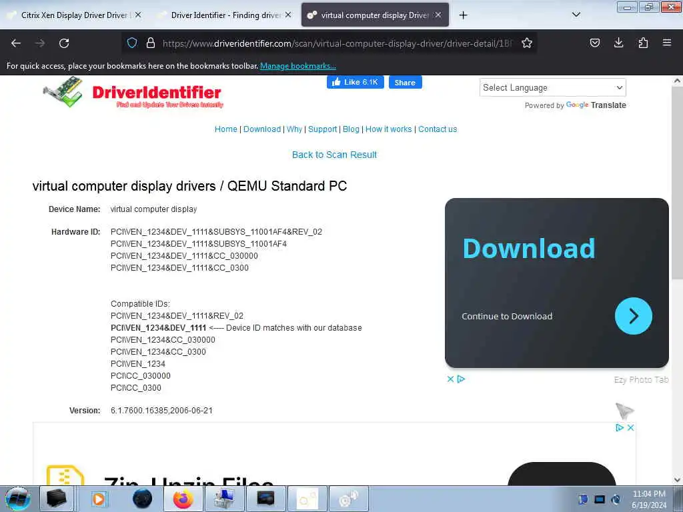Click the address bar URL field

point(337,43)
